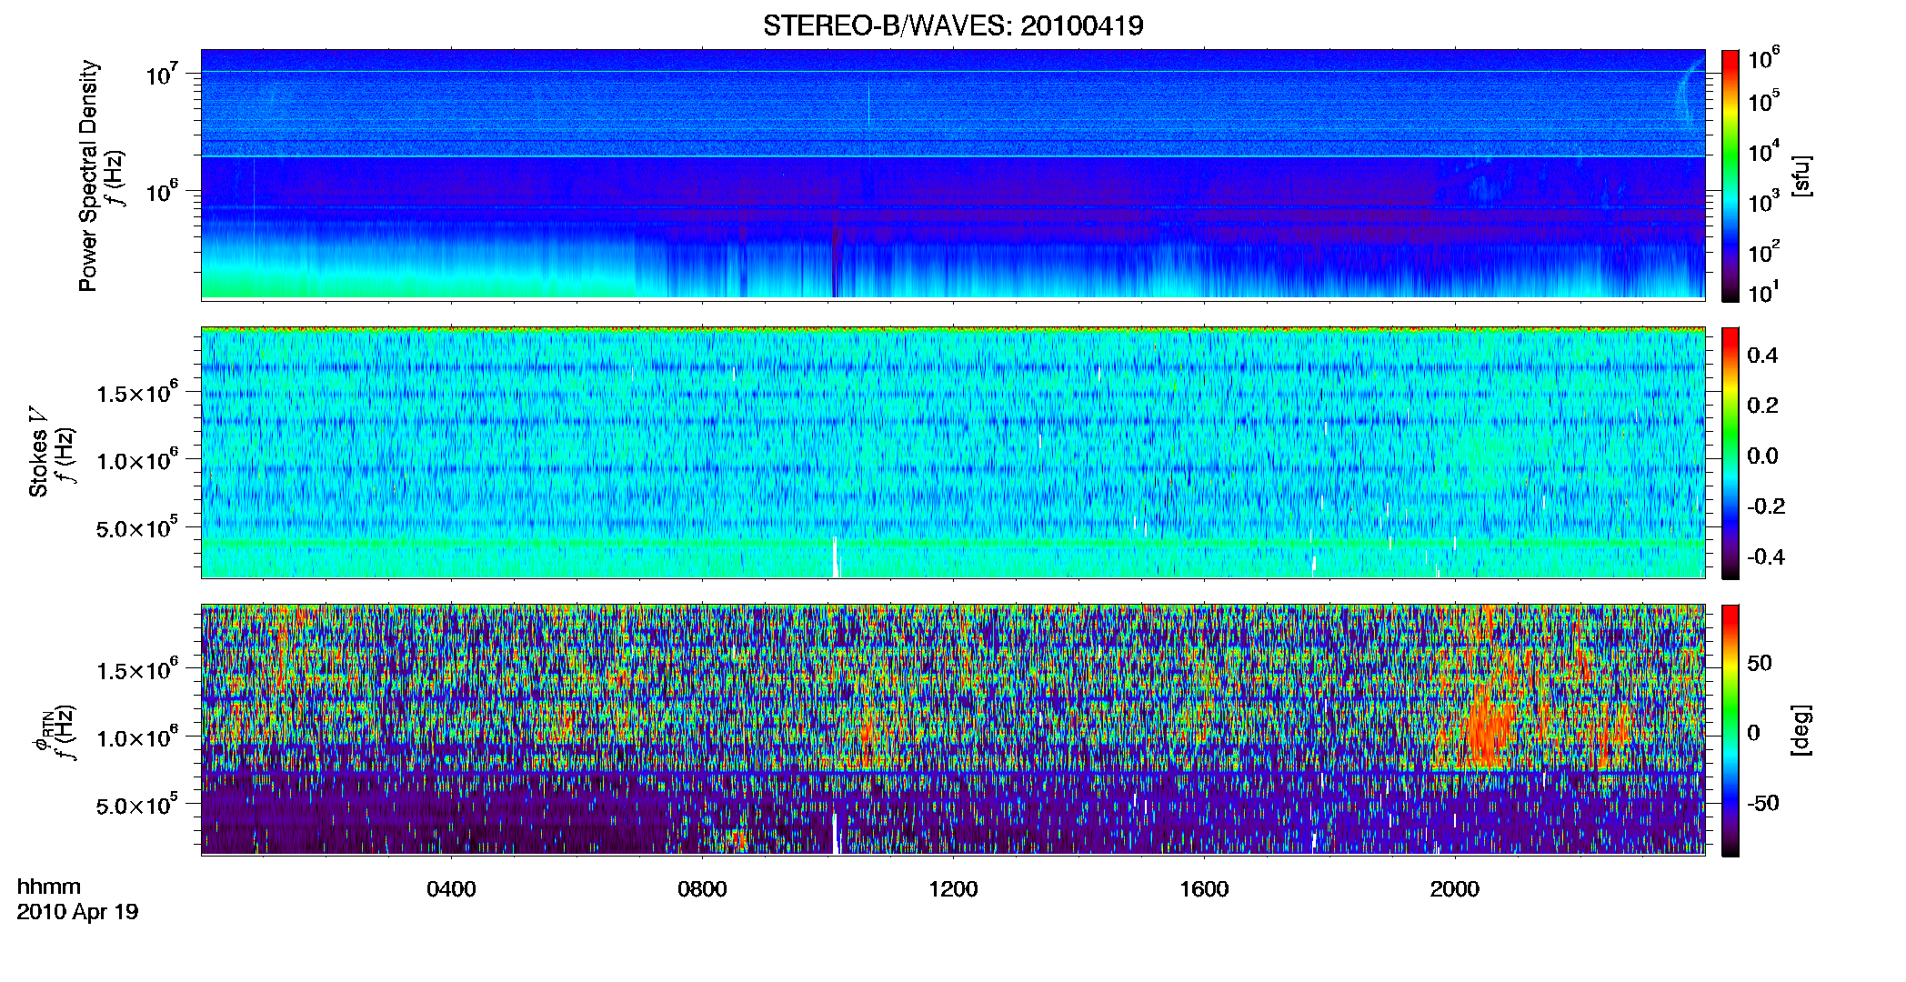Click the Stokes V colorbar
Viewport: 1906px width, 982px height.
click(x=1730, y=453)
